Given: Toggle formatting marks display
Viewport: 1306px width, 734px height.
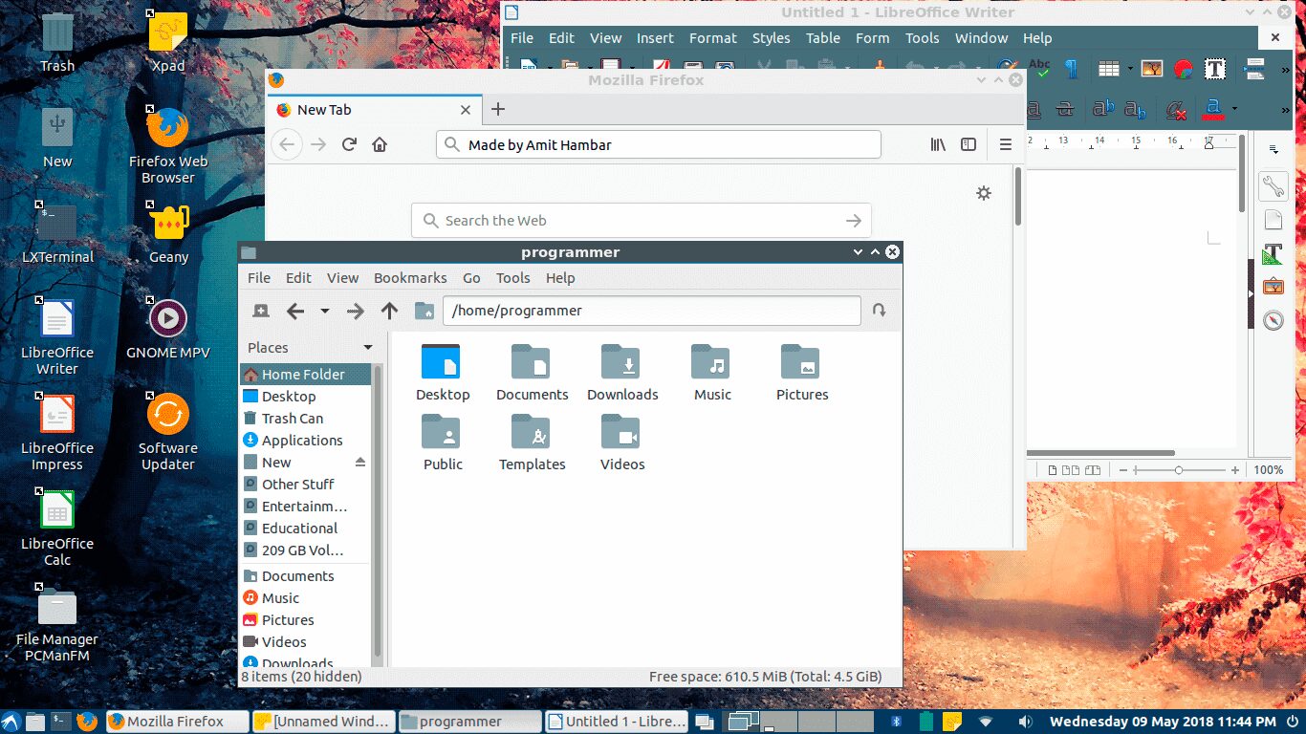Looking at the screenshot, I should point(1071,70).
